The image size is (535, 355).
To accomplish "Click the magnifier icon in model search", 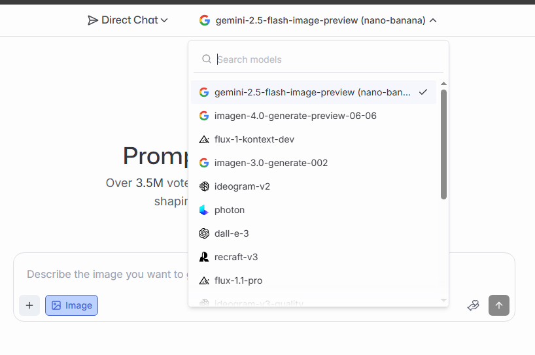I will (207, 59).
